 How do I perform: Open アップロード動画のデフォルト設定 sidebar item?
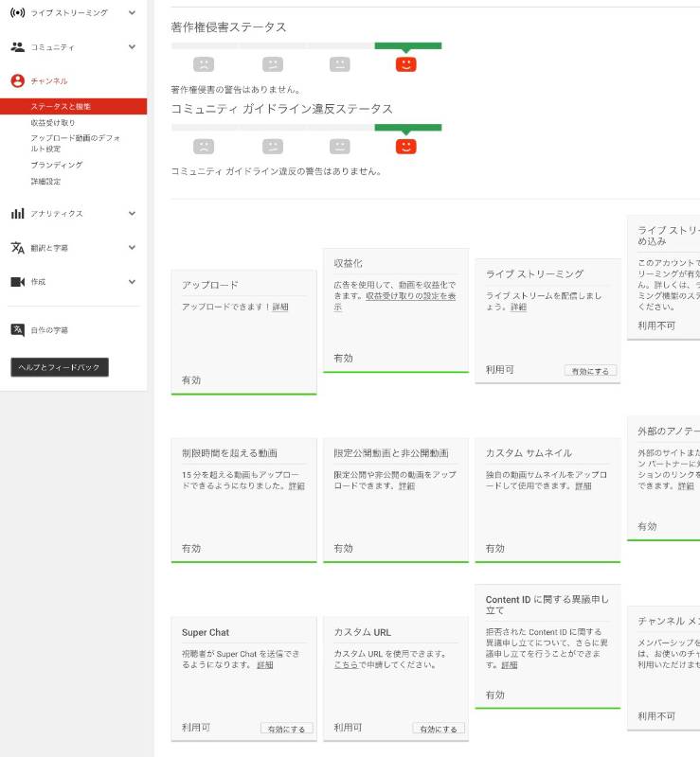[75, 143]
